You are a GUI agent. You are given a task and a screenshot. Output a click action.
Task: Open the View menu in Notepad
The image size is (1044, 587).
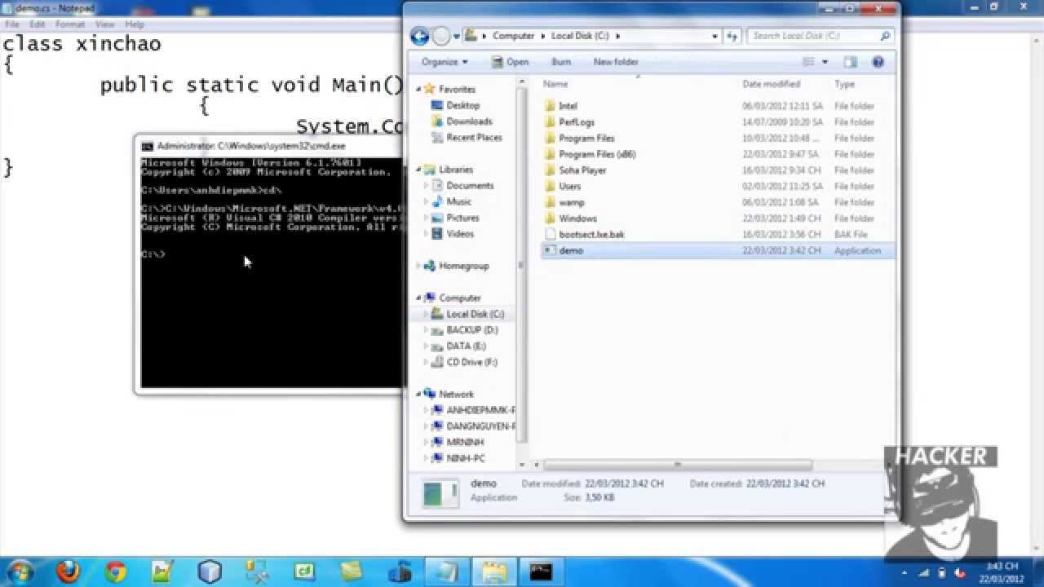point(105,24)
